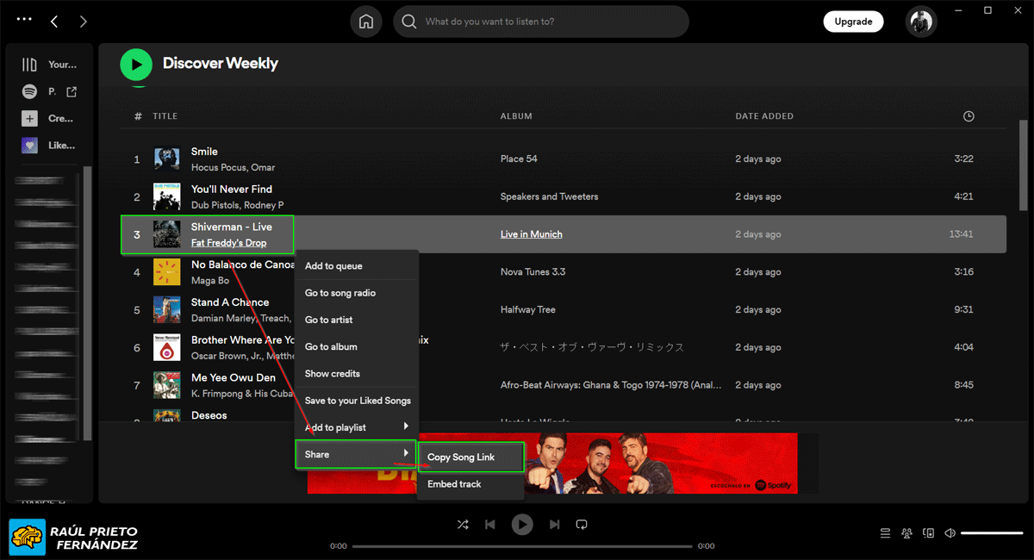Mute with the volume speaker icon
This screenshot has width=1034, height=560.
[950, 533]
